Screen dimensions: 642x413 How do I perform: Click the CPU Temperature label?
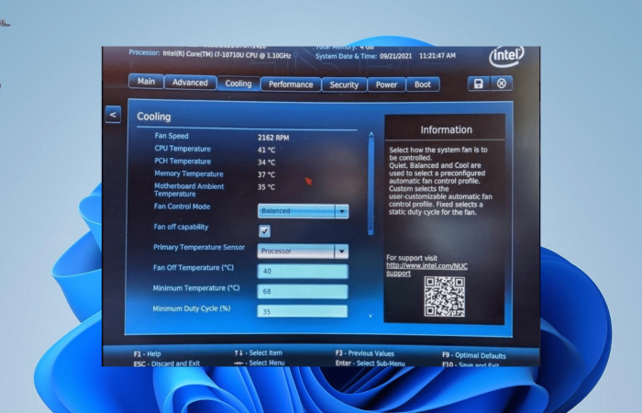tap(183, 149)
